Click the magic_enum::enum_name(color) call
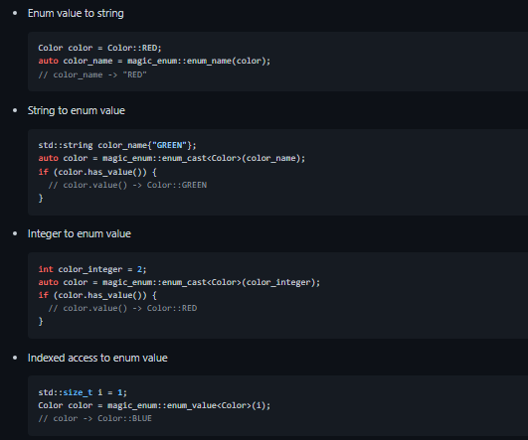Image resolution: width=528 pixels, height=440 pixels. click(x=198, y=61)
